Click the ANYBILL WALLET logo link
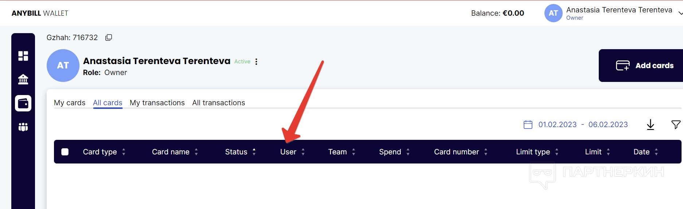The width and height of the screenshot is (683, 209). [x=40, y=13]
